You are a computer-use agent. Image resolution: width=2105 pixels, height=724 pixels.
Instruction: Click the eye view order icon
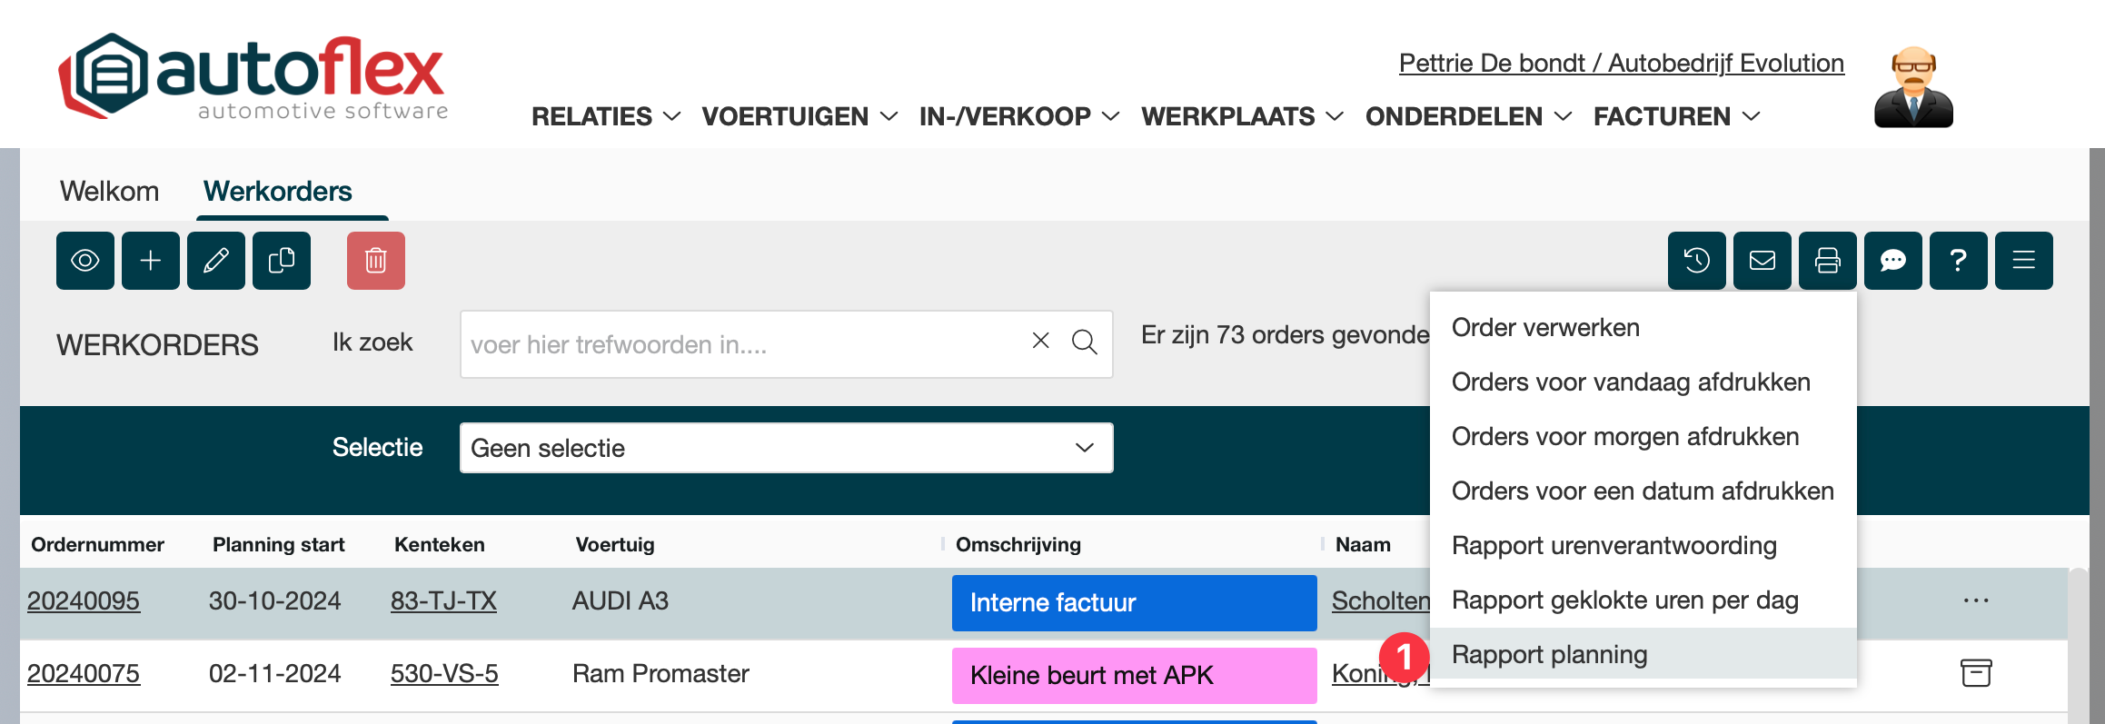[84, 261]
